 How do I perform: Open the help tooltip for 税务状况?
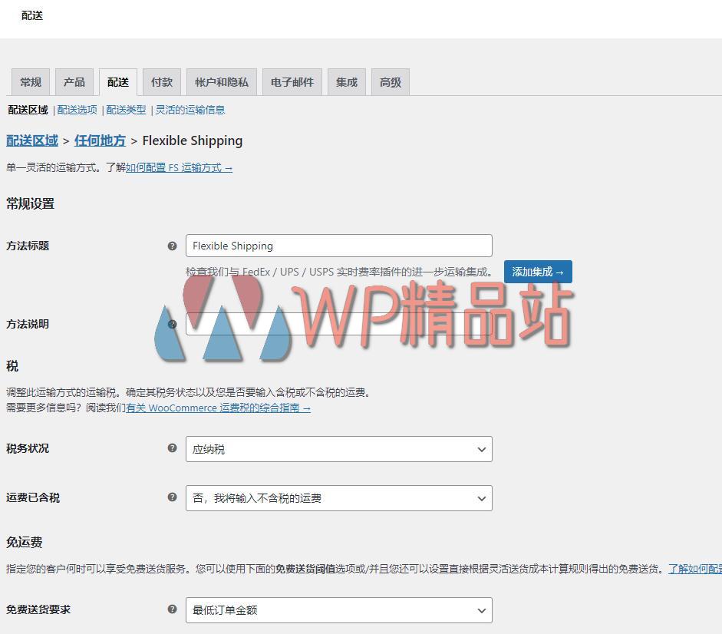(173, 448)
